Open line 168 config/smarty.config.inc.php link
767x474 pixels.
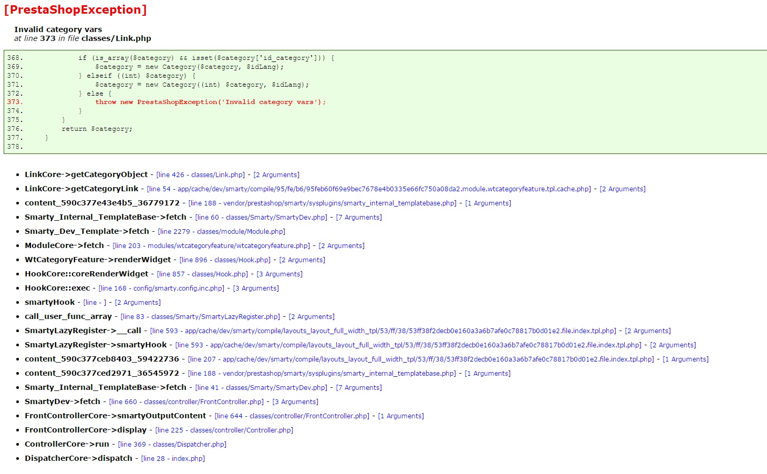pyautogui.click(x=162, y=288)
